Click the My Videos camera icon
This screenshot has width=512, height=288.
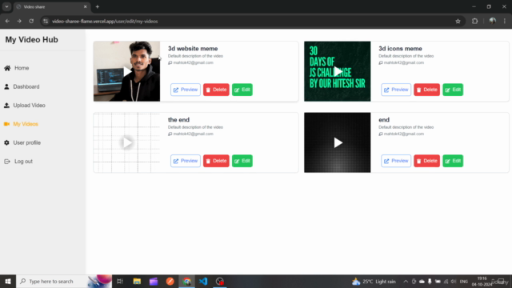(7, 124)
